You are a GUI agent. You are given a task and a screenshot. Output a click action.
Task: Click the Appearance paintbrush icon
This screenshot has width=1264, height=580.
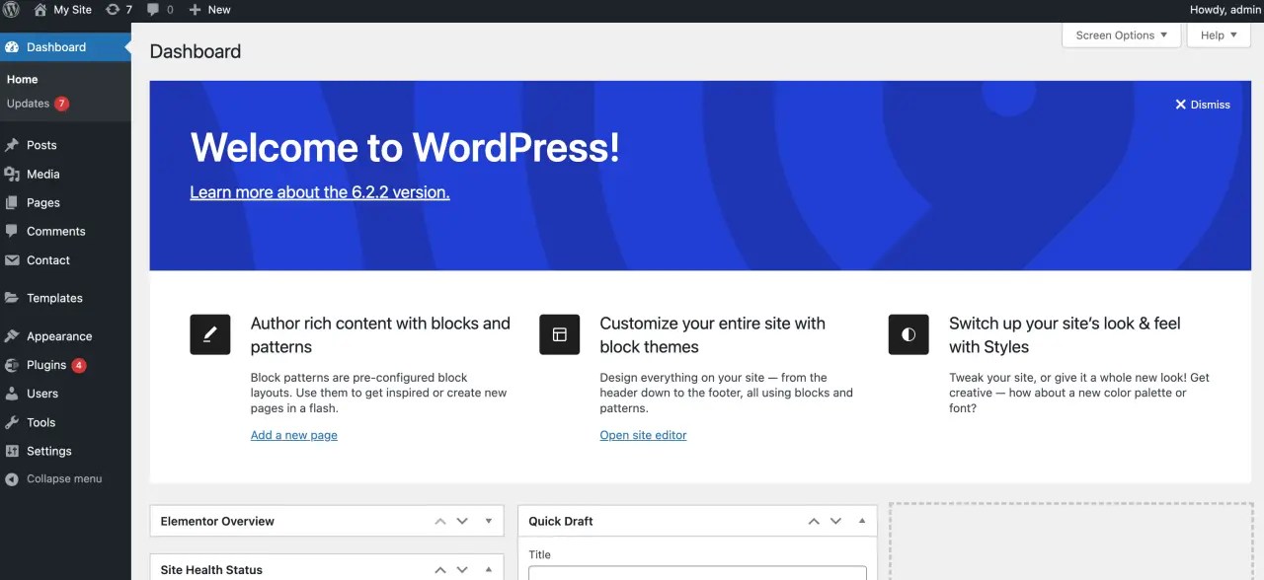[12, 336]
